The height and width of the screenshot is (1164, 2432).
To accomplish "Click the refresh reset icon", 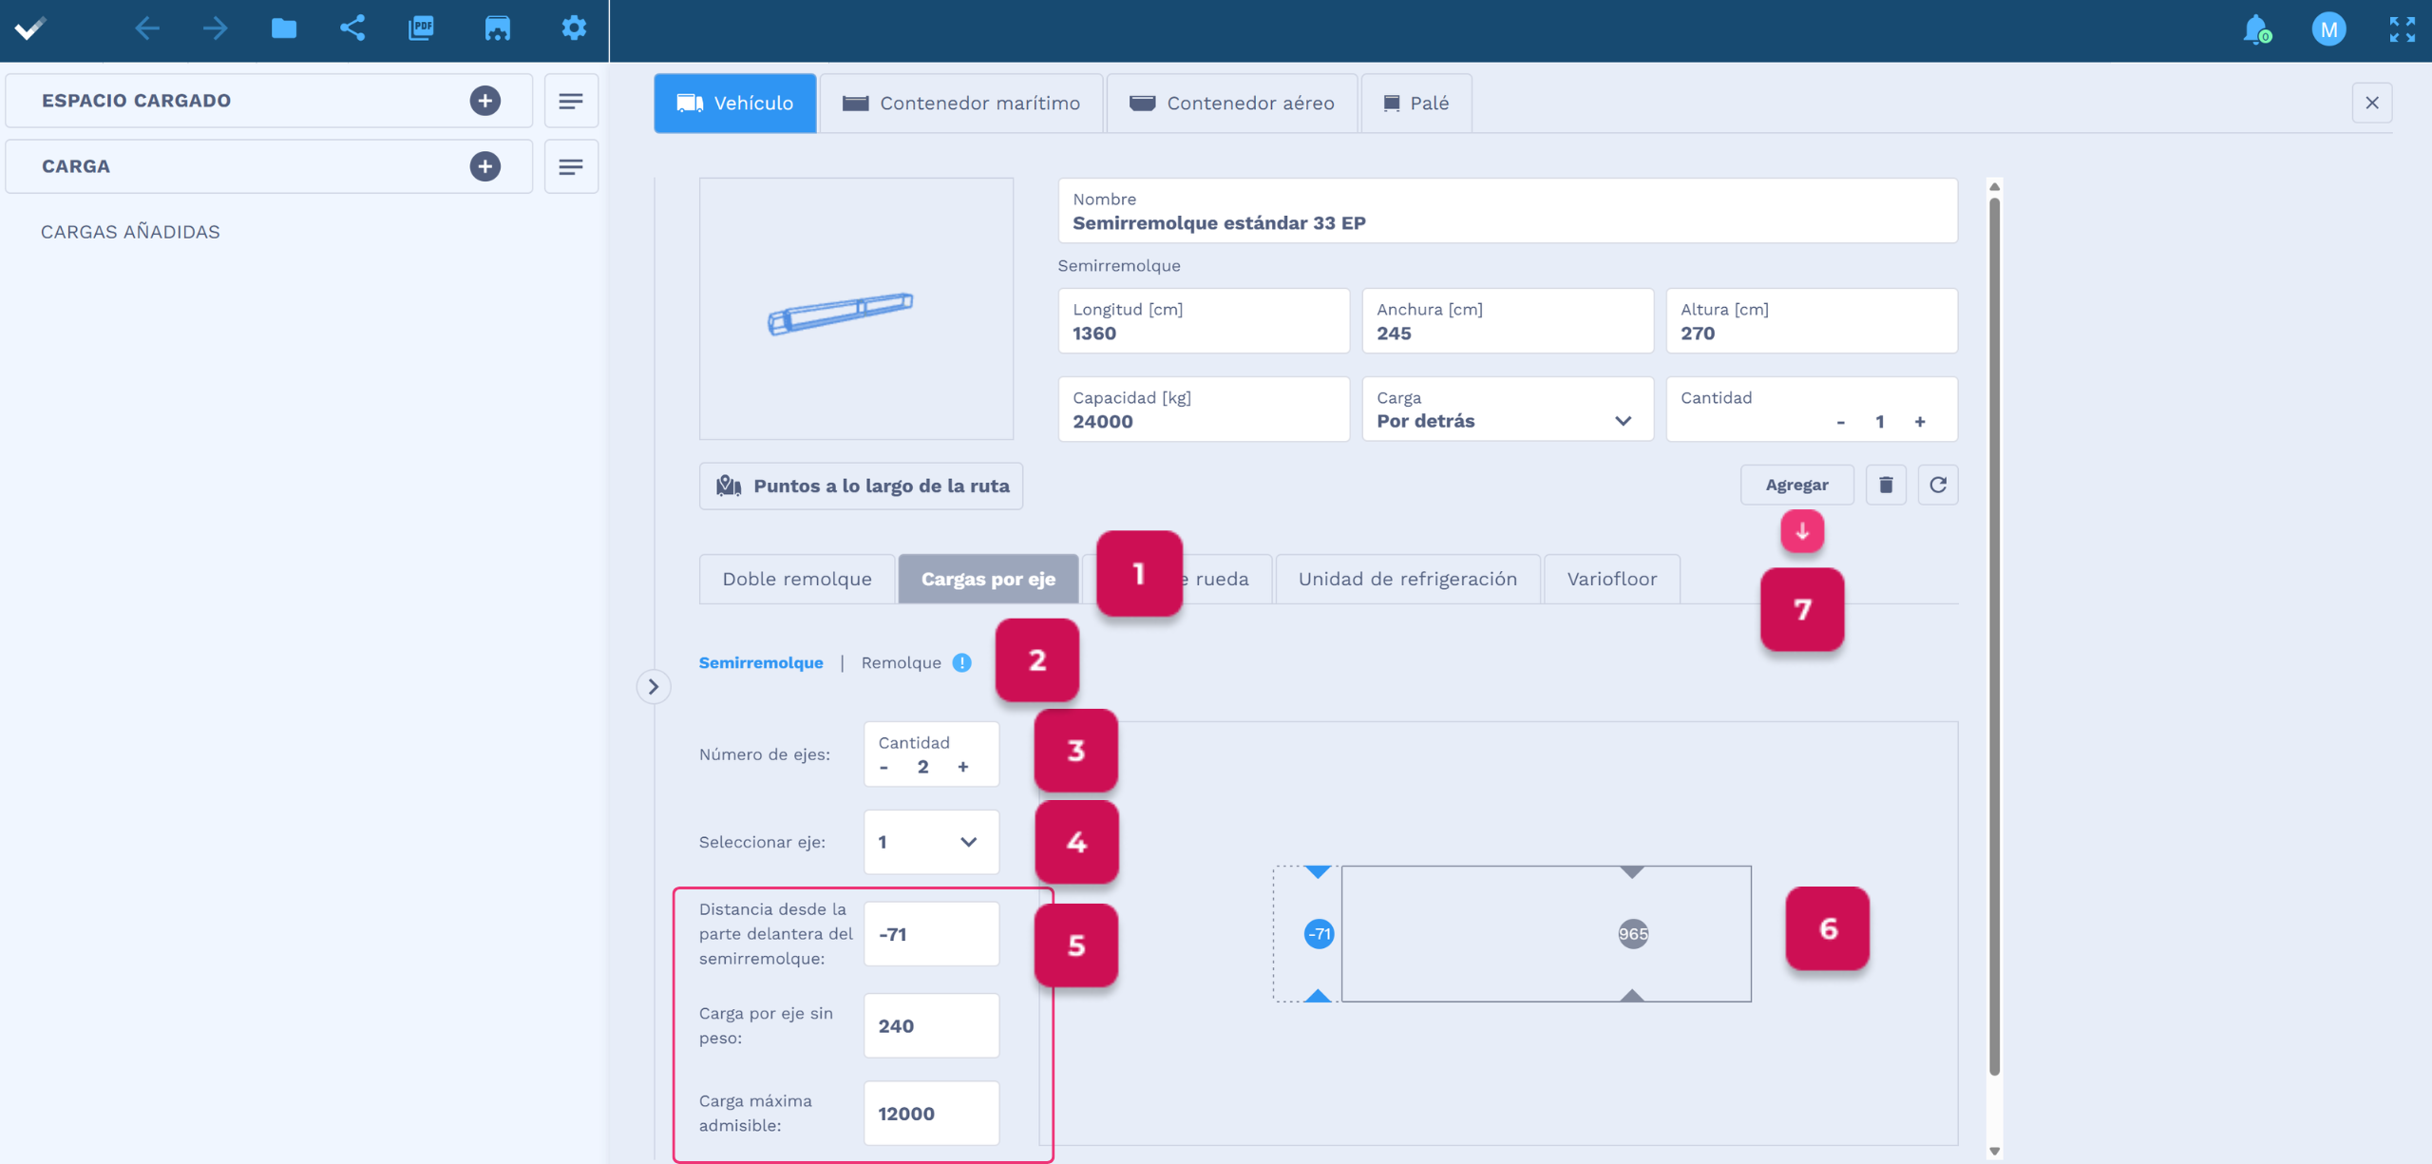I will point(1938,486).
